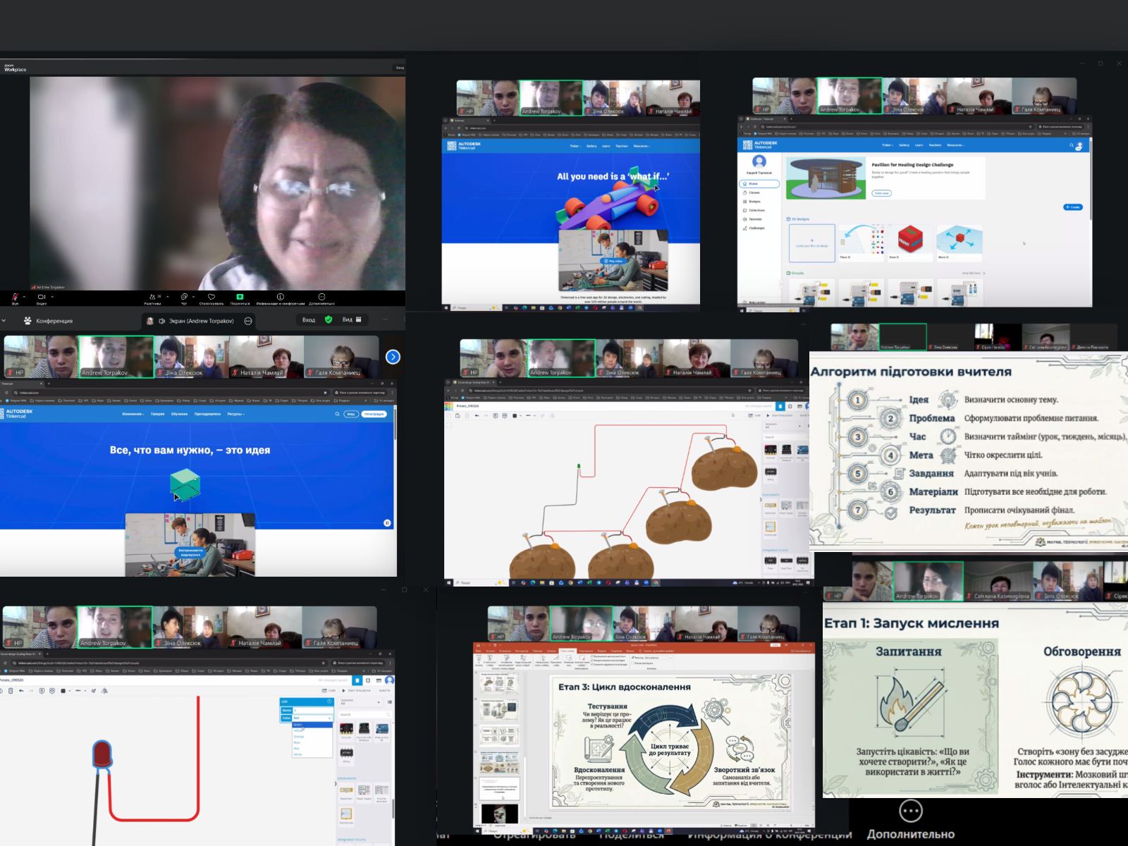Expand audio options arrow beside microphone

point(24,297)
